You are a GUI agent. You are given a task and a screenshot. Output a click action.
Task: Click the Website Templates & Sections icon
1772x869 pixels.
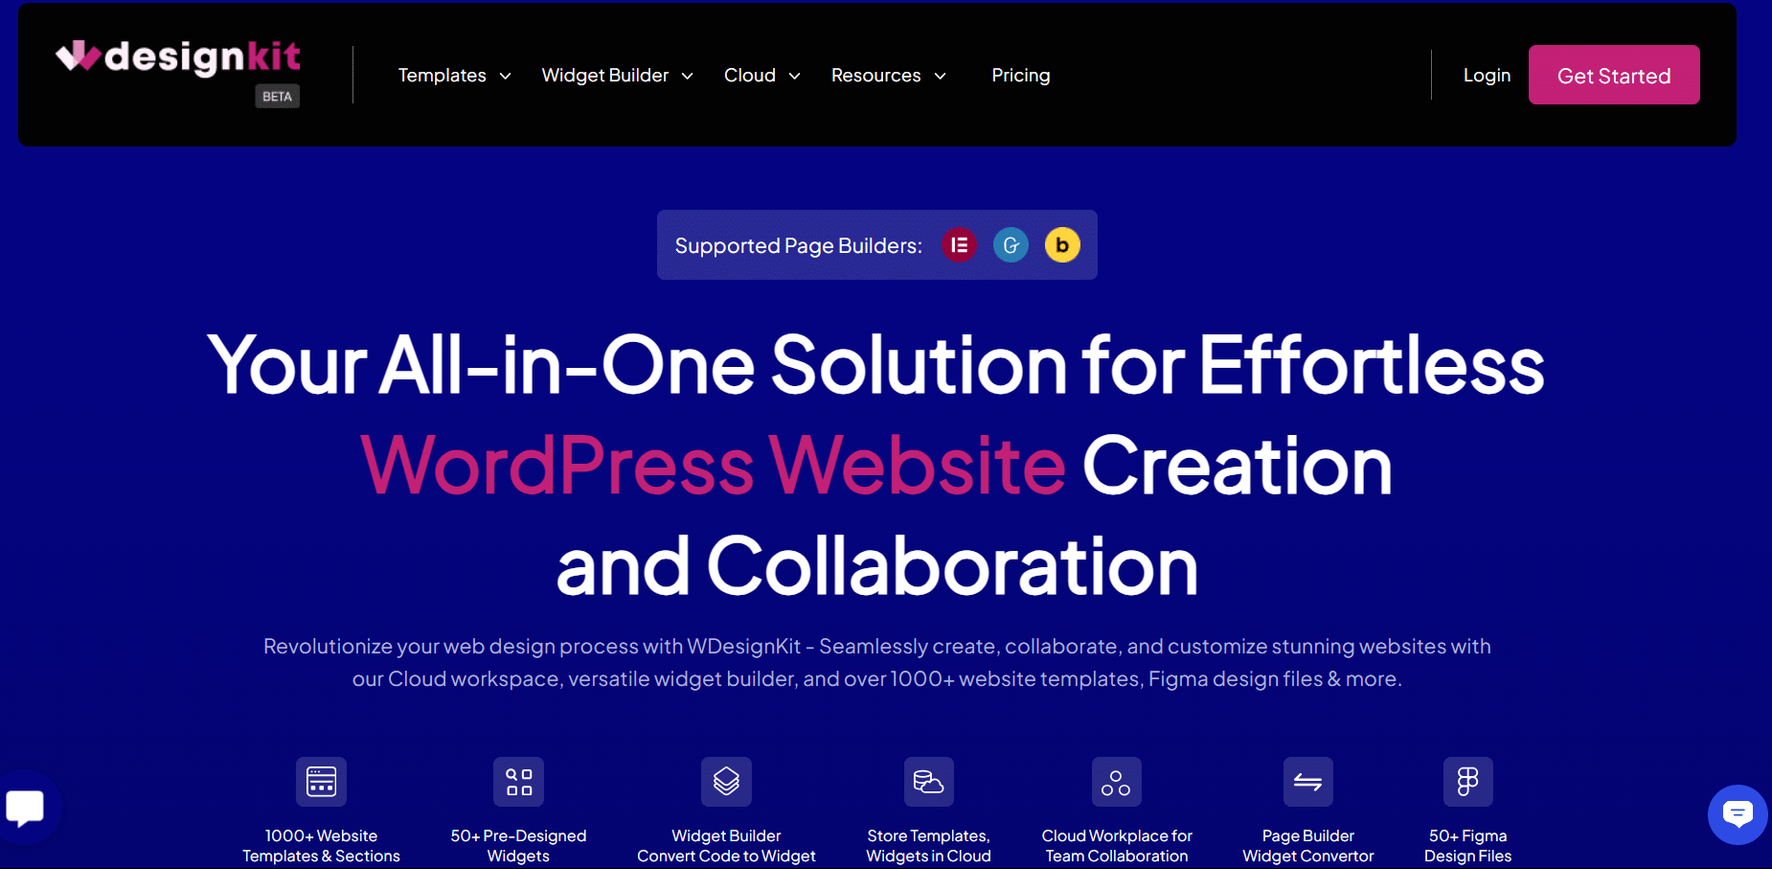pos(321,782)
